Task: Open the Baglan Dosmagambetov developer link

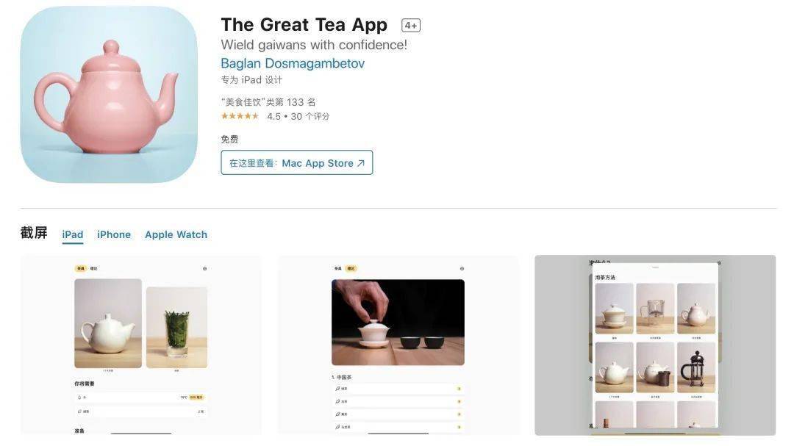Action: point(293,63)
